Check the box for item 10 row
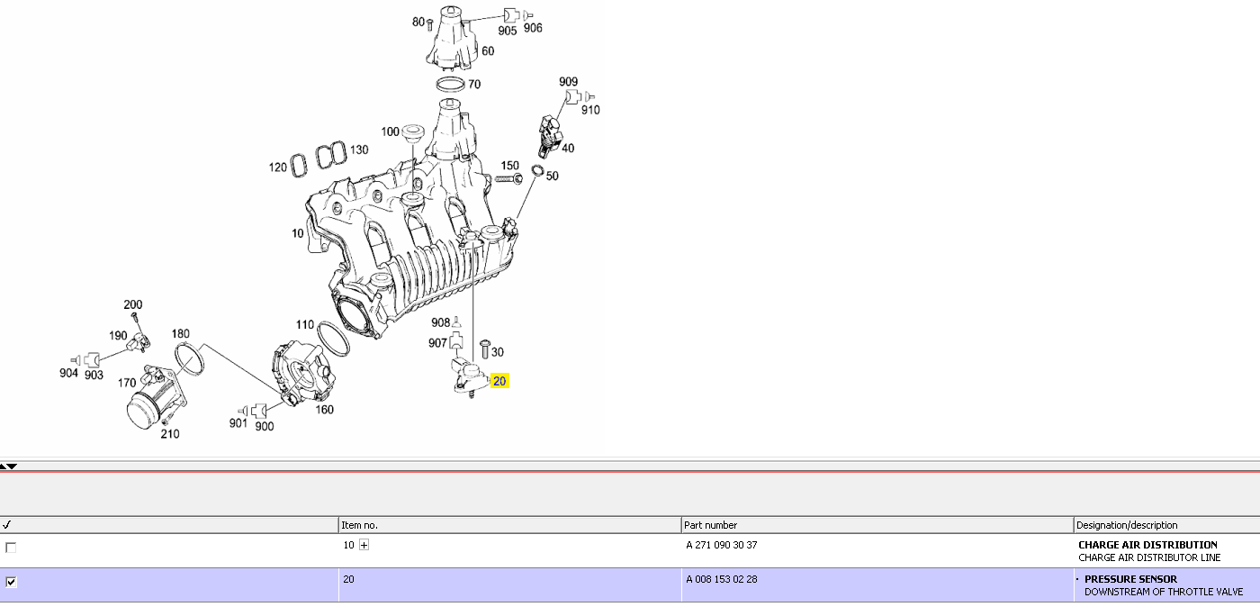 [11, 547]
